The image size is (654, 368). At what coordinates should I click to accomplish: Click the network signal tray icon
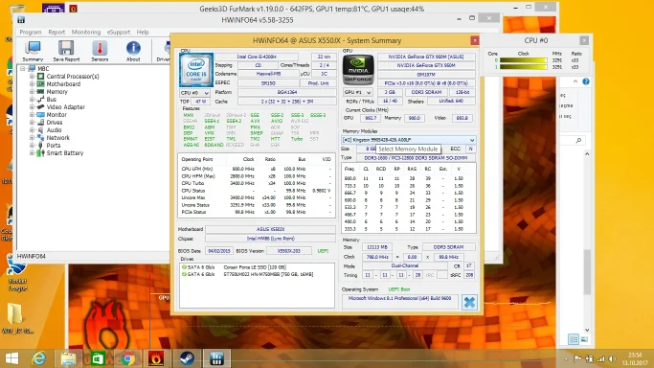coord(601,358)
